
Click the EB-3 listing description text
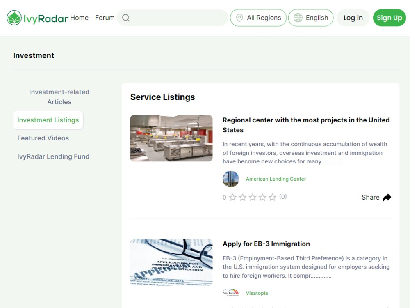306,267
